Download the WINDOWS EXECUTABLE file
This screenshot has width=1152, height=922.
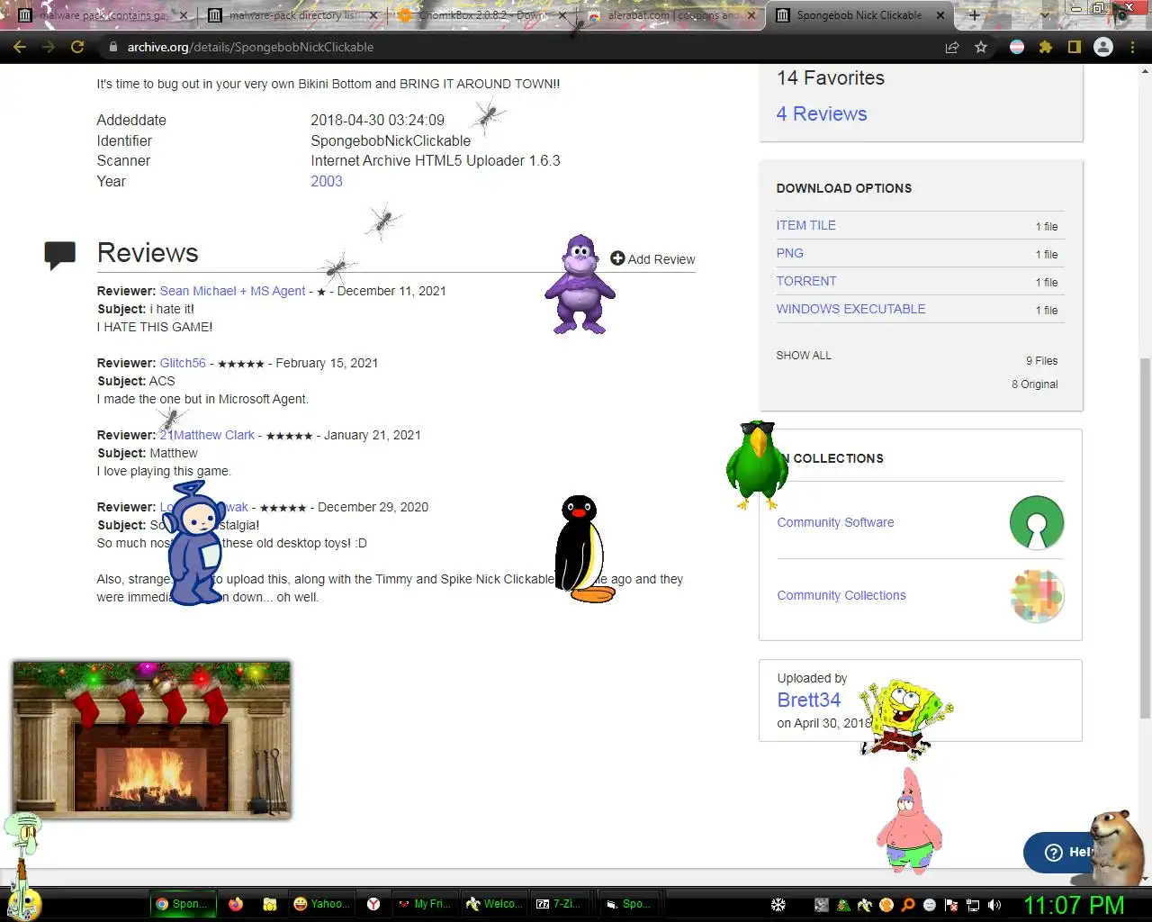(x=850, y=309)
